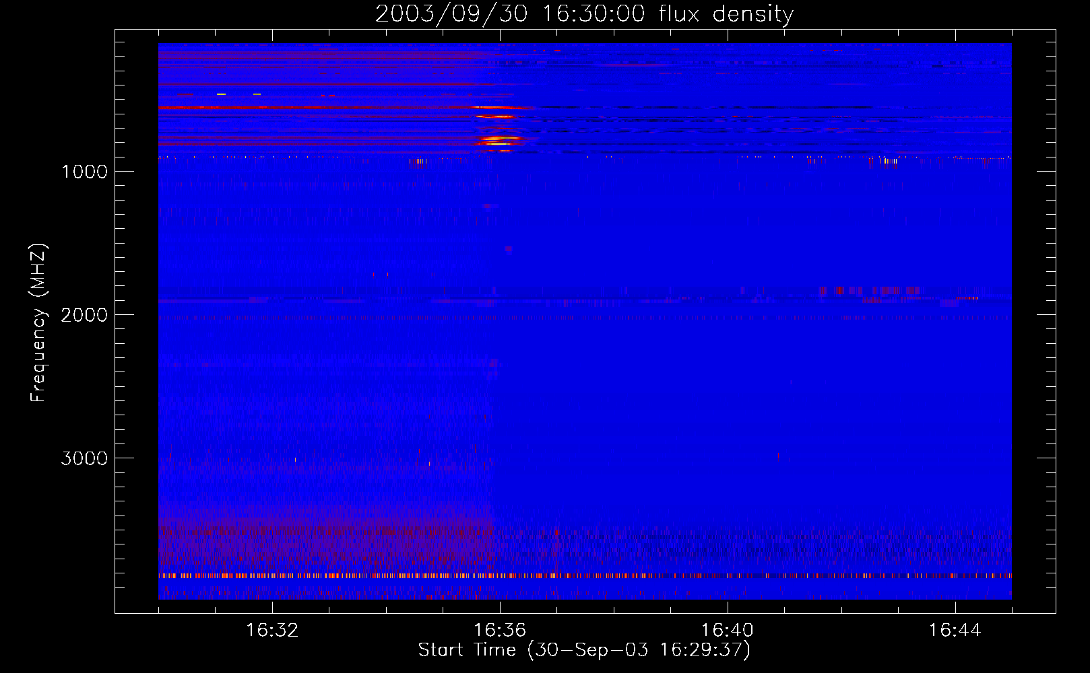Click the 3000 frequency tick label

pyautogui.click(x=84, y=458)
